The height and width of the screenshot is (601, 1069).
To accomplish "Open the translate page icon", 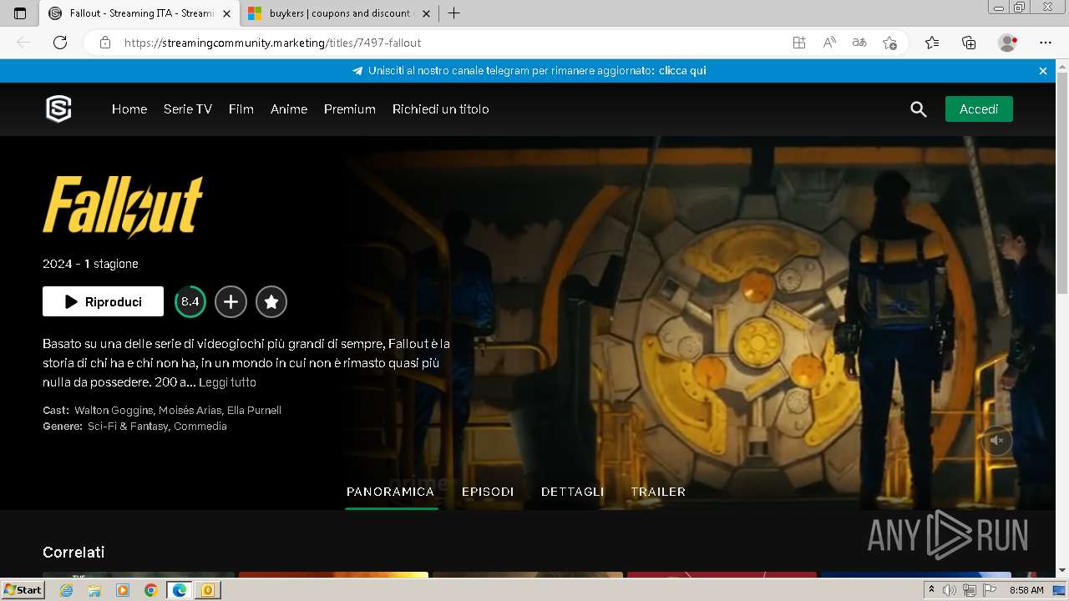I will [x=859, y=43].
